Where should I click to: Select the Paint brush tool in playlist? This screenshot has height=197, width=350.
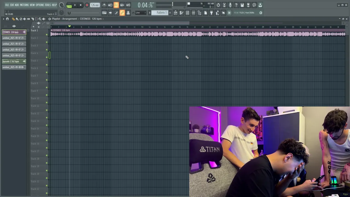17,19
